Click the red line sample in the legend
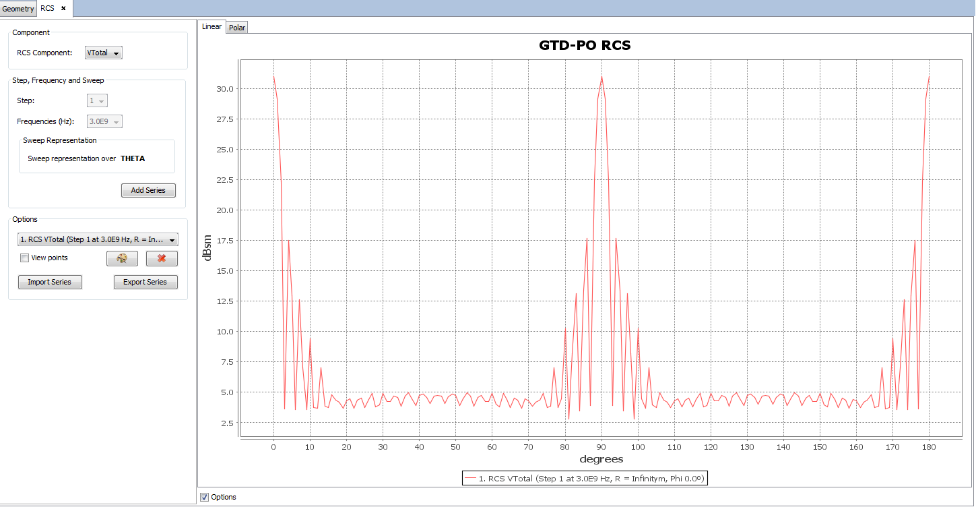This screenshot has width=976, height=507. 470,479
